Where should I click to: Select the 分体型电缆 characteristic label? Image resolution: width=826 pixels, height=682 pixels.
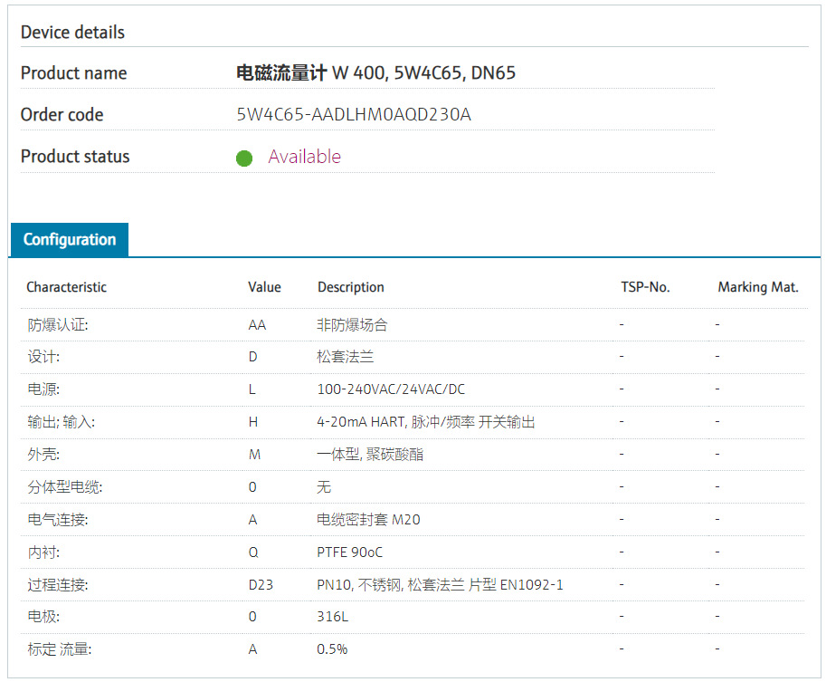point(65,487)
